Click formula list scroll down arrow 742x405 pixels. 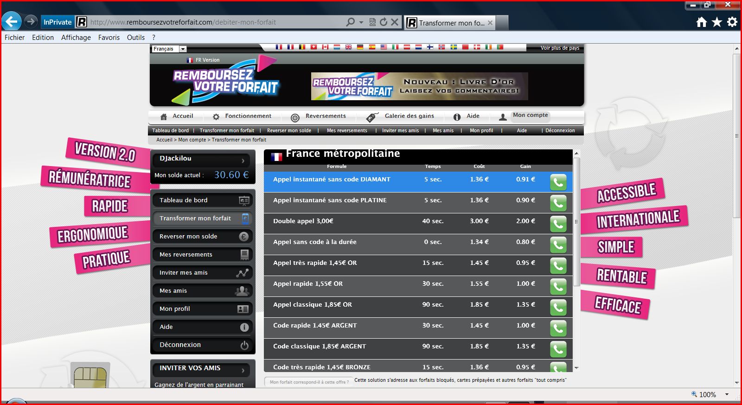click(x=576, y=368)
